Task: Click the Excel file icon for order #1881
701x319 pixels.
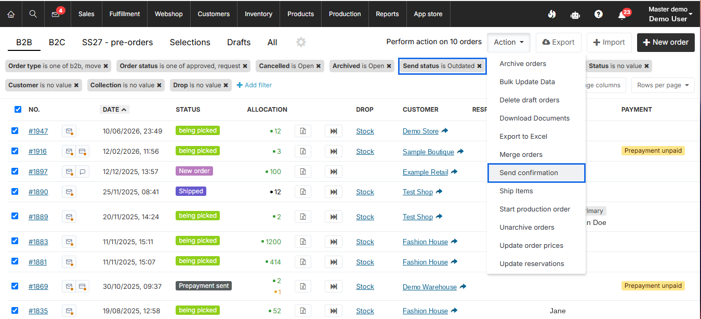Action: click(x=302, y=262)
